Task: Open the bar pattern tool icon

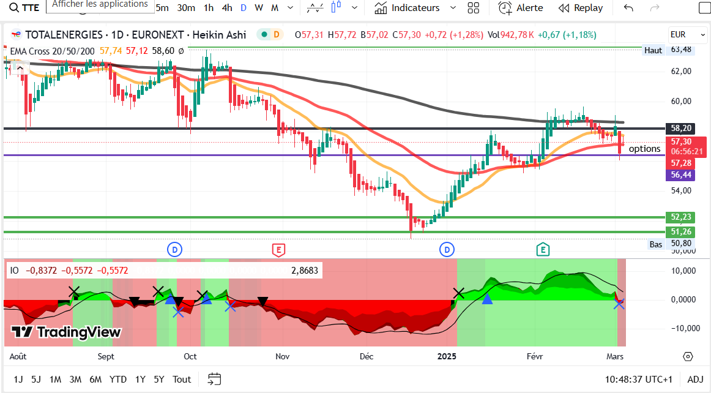Action: point(315,8)
